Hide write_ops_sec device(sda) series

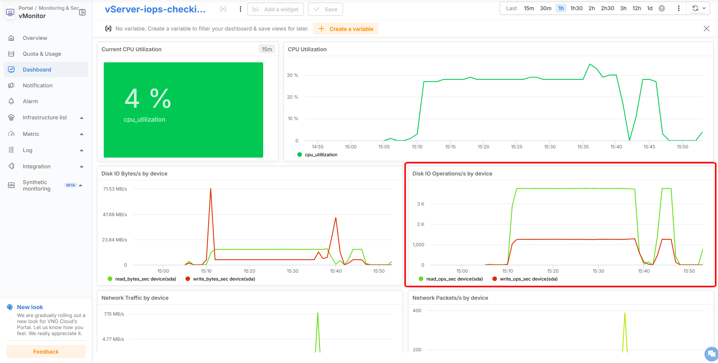tap(525, 279)
